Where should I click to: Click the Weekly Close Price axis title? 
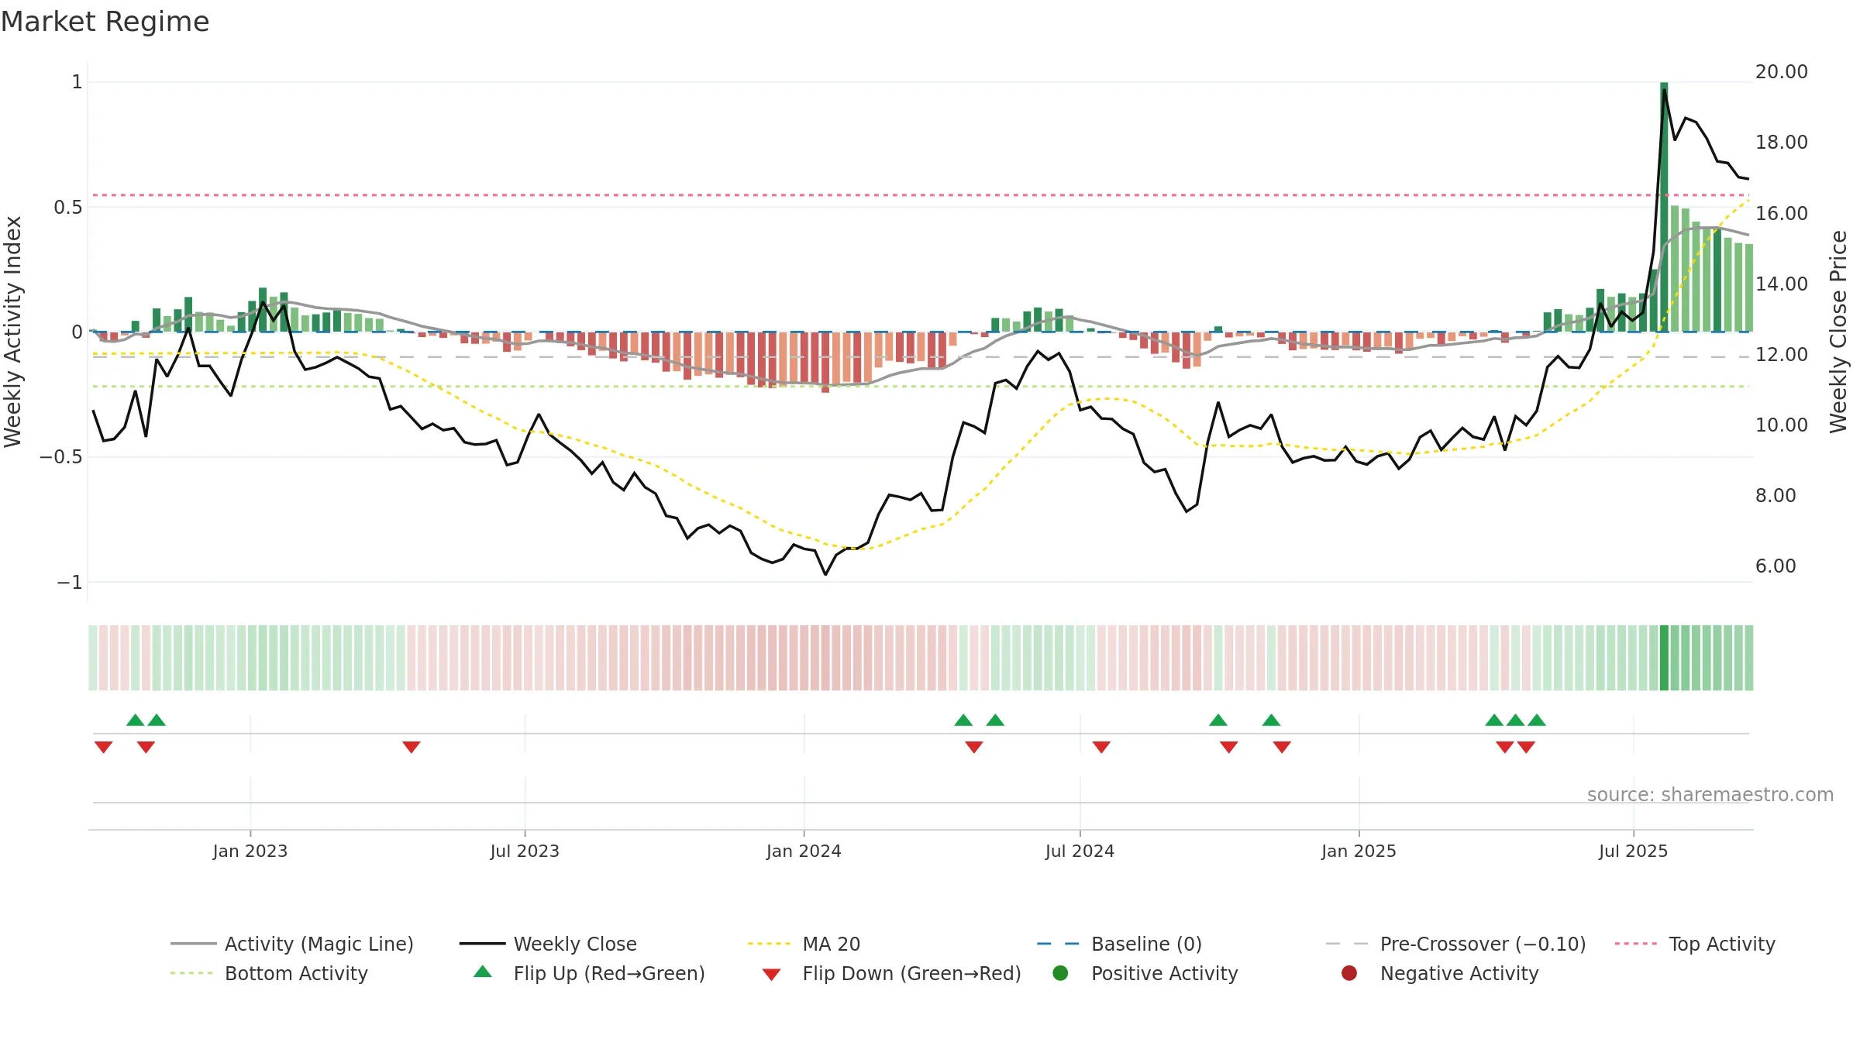pyautogui.click(x=1838, y=332)
